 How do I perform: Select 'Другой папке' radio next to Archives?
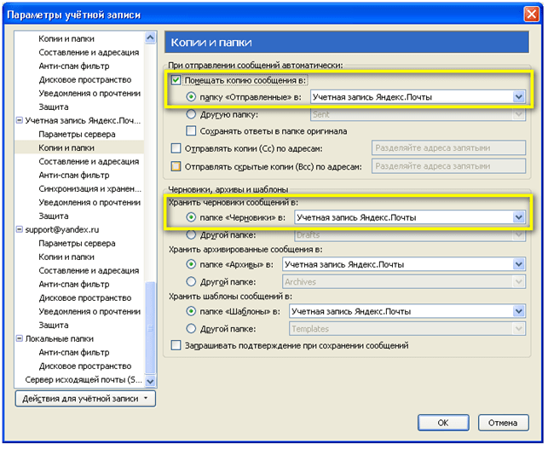click(191, 281)
